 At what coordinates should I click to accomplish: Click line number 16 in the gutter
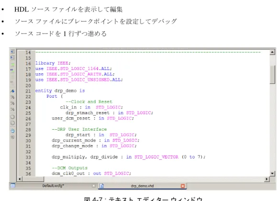coord(28,64)
